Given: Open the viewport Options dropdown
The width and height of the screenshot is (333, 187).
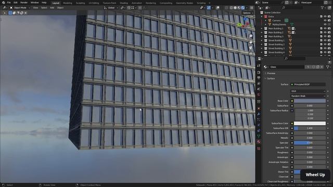Looking at the screenshot, I should pos(248,13).
